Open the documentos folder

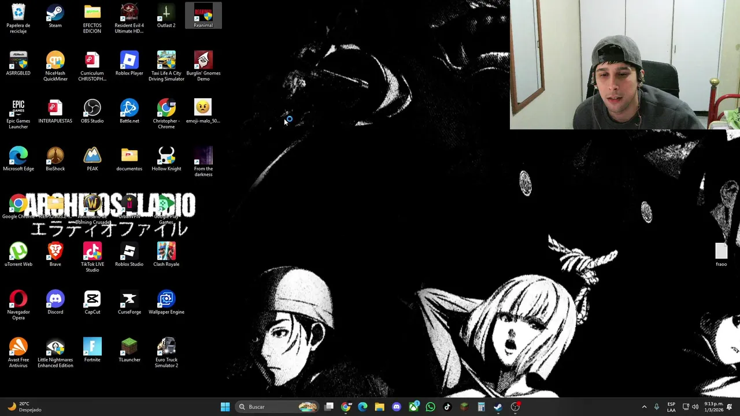129,160
